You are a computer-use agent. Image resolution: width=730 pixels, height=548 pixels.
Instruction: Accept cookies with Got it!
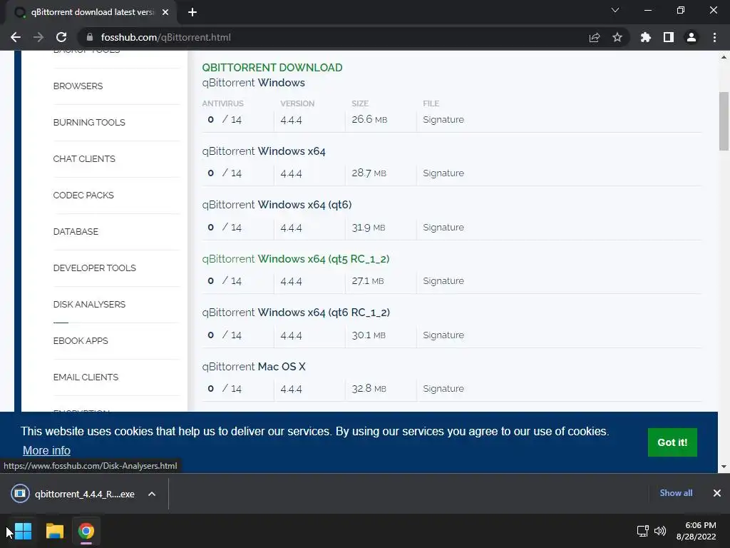click(672, 442)
